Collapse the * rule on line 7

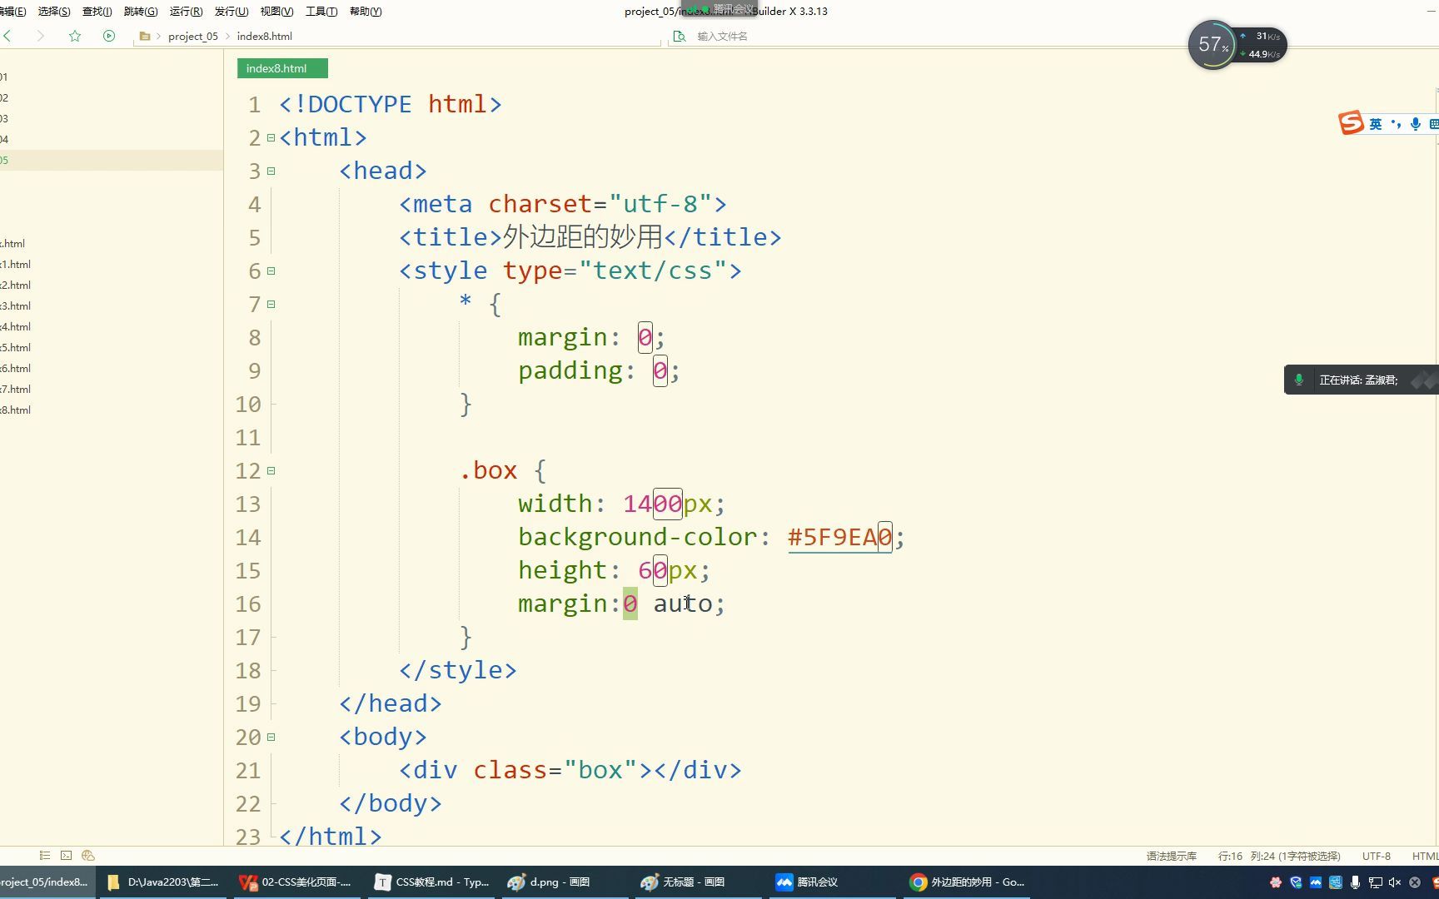pos(271,304)
